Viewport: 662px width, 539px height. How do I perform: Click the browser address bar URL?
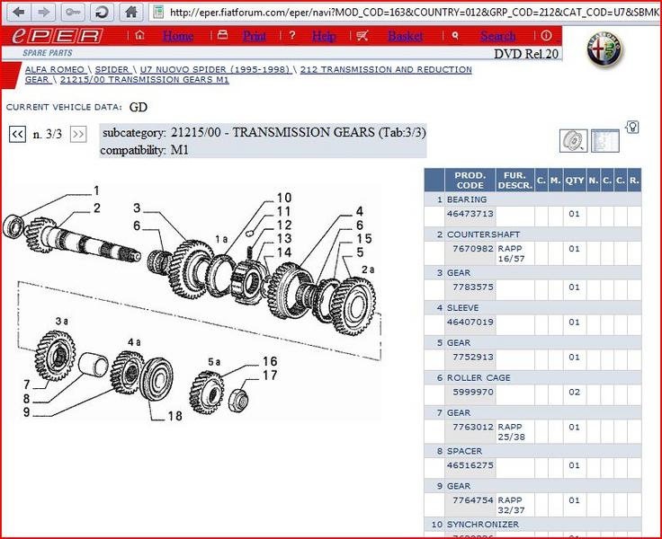point(414,13)
